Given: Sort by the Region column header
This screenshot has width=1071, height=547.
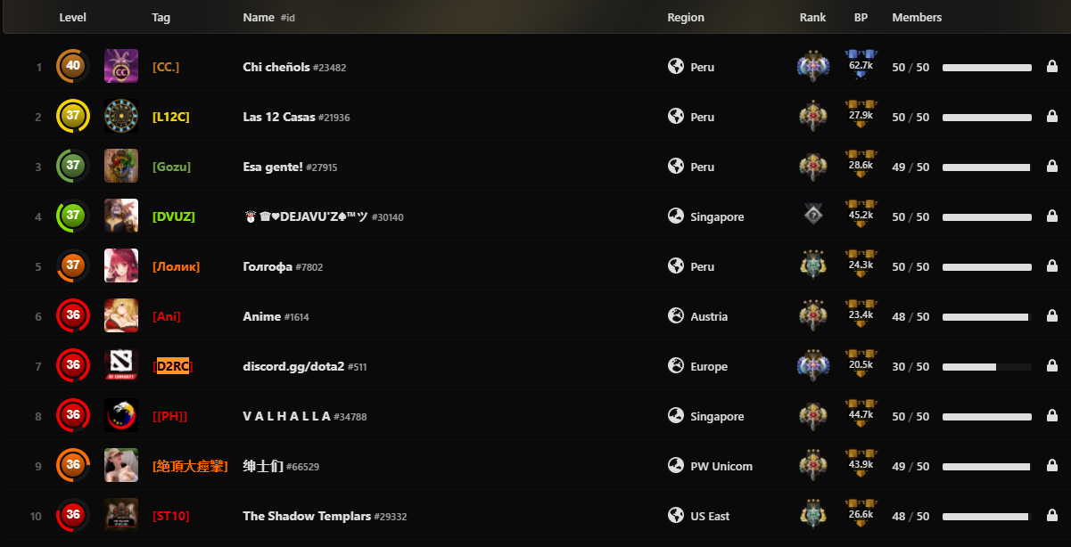Looking at the screenshot, I should tap(686, 17).
